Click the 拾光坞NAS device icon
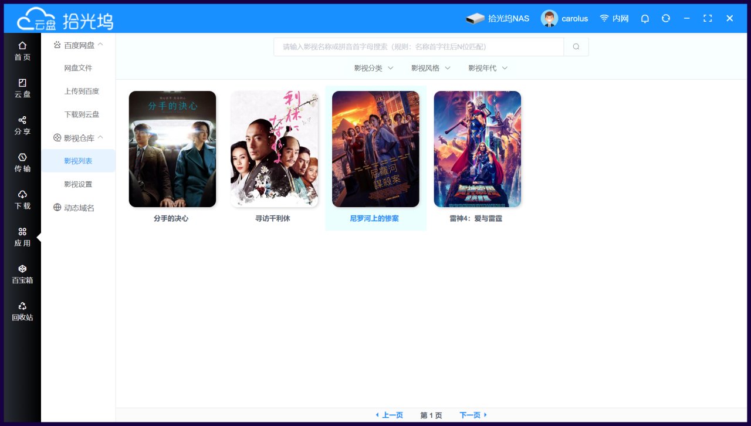Image resolution: width=751 pixels, height=426 pixels. [475, 18]
